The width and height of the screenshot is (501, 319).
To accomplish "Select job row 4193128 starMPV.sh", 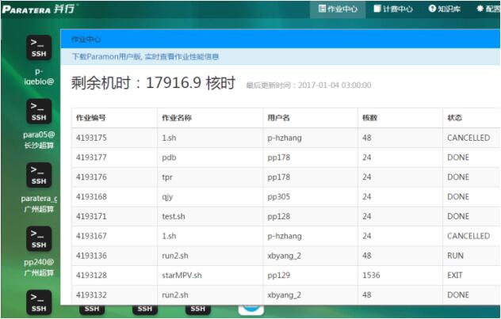I will coord(182,275).
